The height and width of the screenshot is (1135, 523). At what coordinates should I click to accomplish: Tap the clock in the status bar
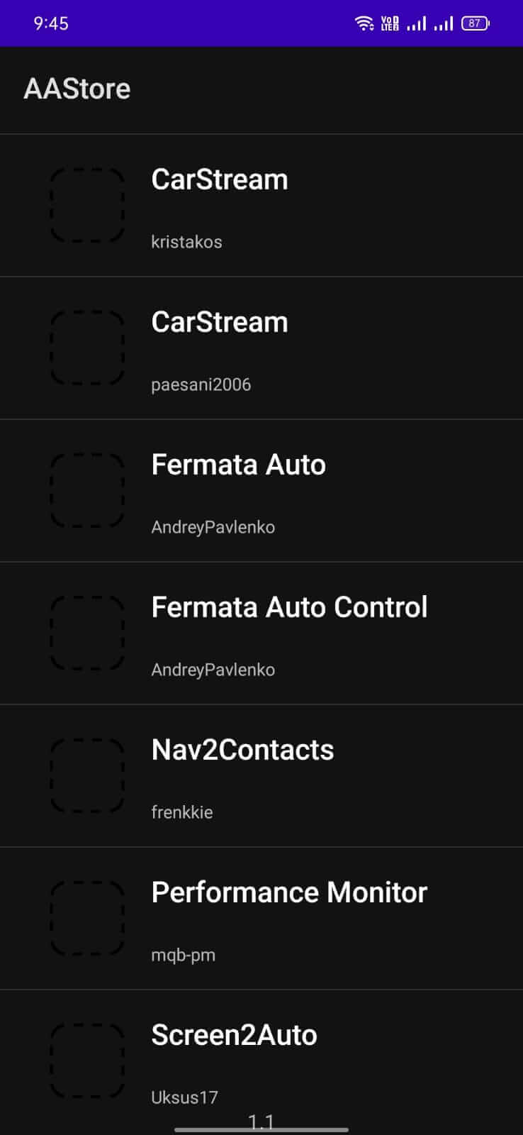[51, 23]
